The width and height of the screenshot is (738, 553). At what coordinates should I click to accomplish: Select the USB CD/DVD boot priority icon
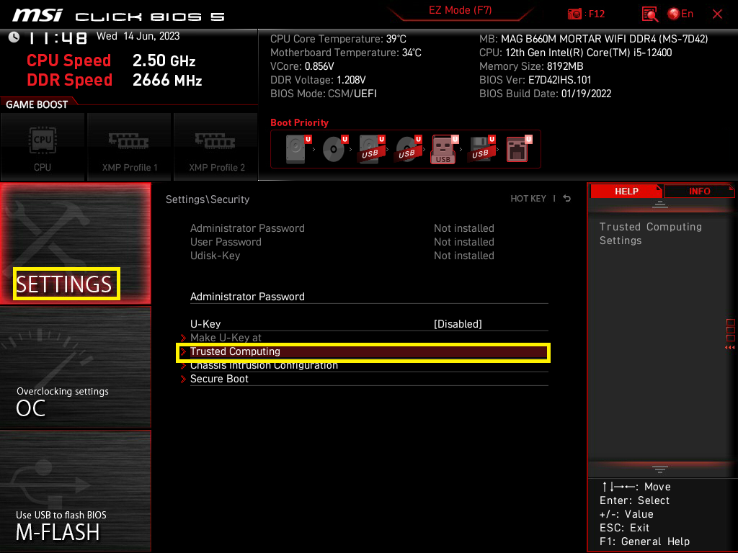[x=408, y=149]
